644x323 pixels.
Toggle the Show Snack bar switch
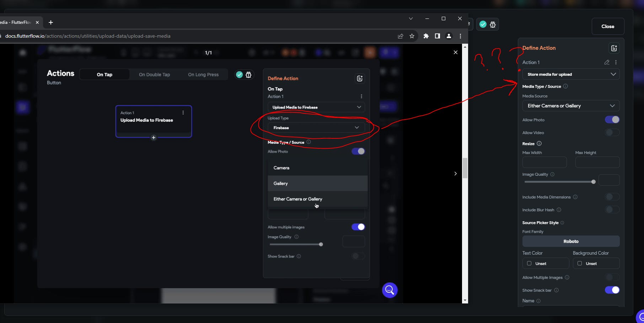[x=612, y=290]
